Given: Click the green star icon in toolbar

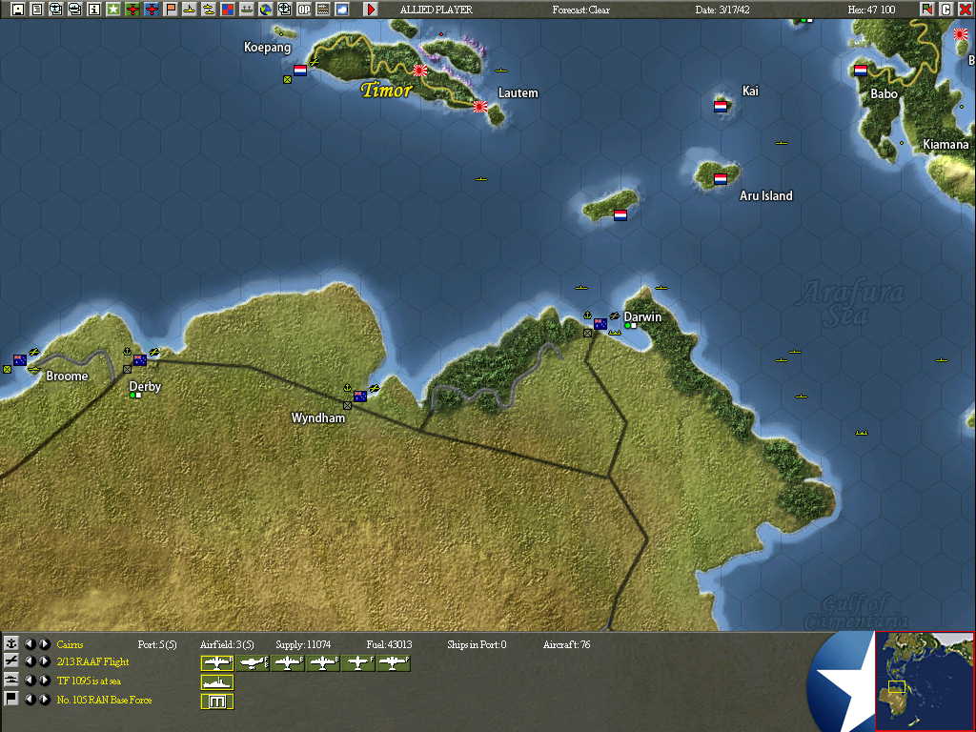Looking at the screenshot, I should point(113,10).
